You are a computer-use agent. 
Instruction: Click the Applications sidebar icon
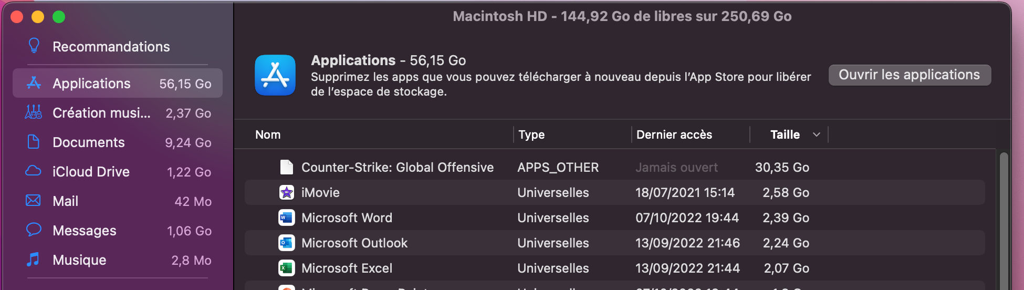(34, 83)
